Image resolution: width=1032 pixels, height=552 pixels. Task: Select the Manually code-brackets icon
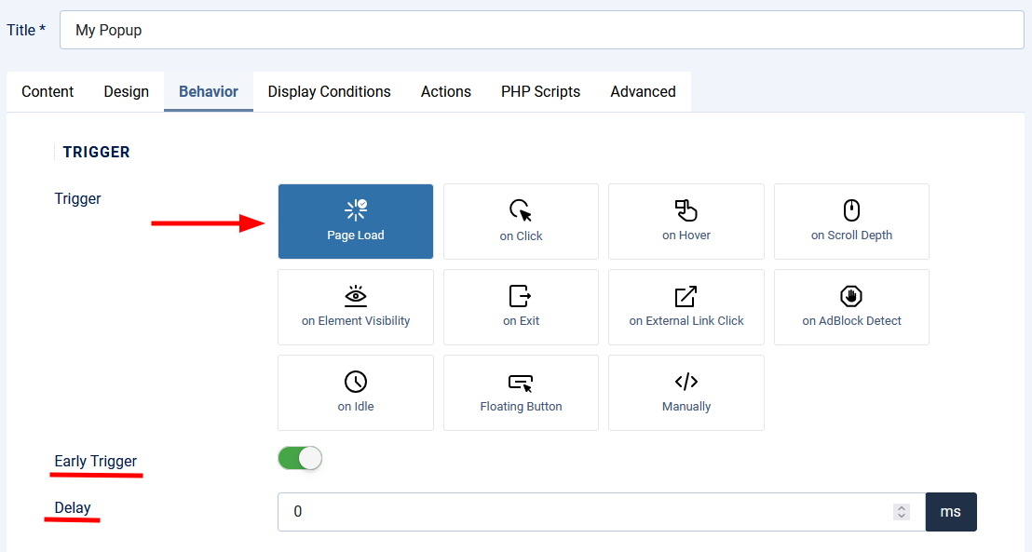686,382
